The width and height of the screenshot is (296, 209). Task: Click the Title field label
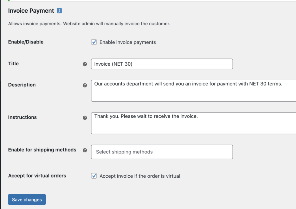point(13,64)
